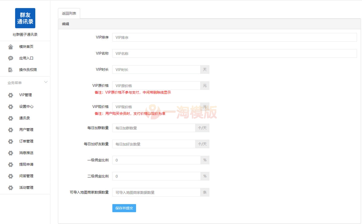Screen dimensions: 362x224
Task: Click the gear icon next to 提现申请
Action: pos(11,164)
